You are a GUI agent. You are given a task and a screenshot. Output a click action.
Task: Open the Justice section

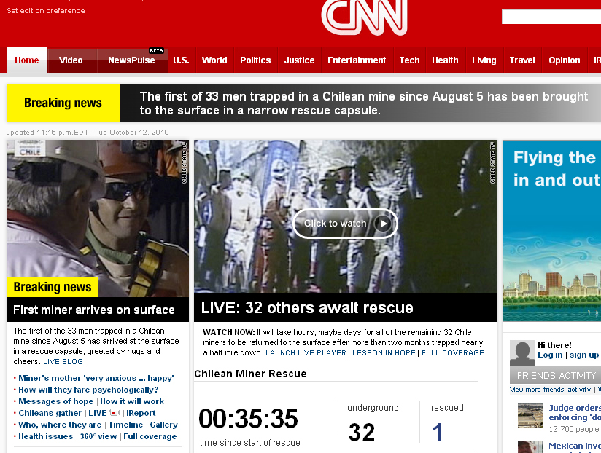point(299,60)
